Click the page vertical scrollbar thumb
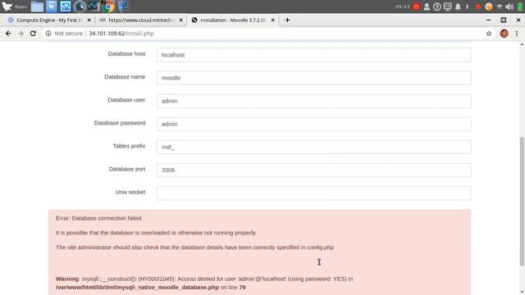This screenshot has width=525, height=295. coord(522,202)
